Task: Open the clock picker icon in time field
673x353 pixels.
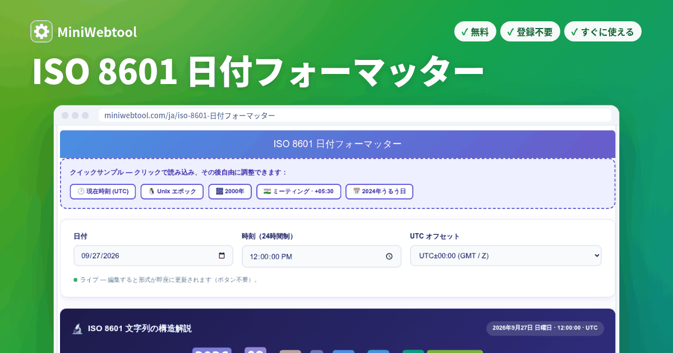Action: 389,257
